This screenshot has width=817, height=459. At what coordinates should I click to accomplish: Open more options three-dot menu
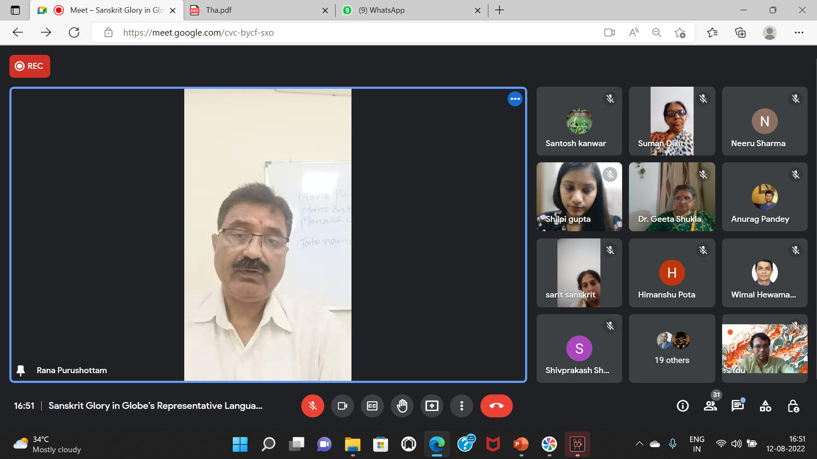pos(461,406)
